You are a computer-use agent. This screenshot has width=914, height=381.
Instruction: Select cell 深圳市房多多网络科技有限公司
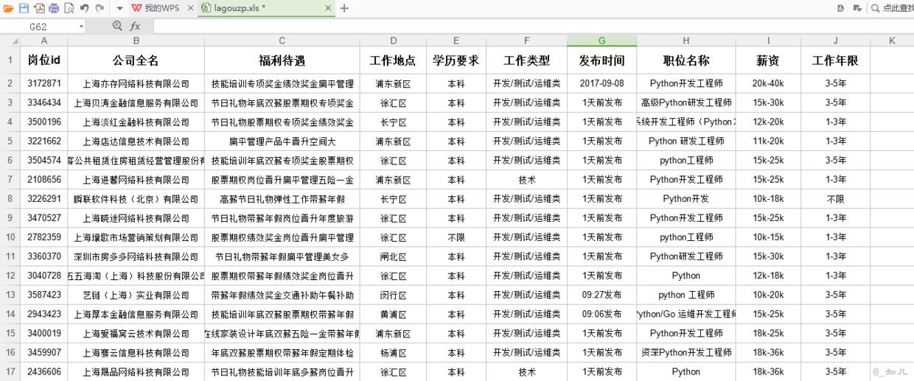click(136, 256)
